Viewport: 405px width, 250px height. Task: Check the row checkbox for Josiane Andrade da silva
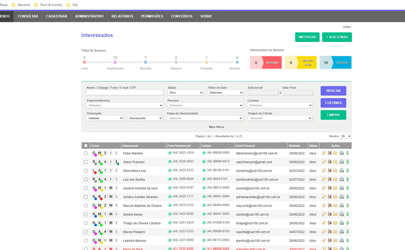[86, 188]
